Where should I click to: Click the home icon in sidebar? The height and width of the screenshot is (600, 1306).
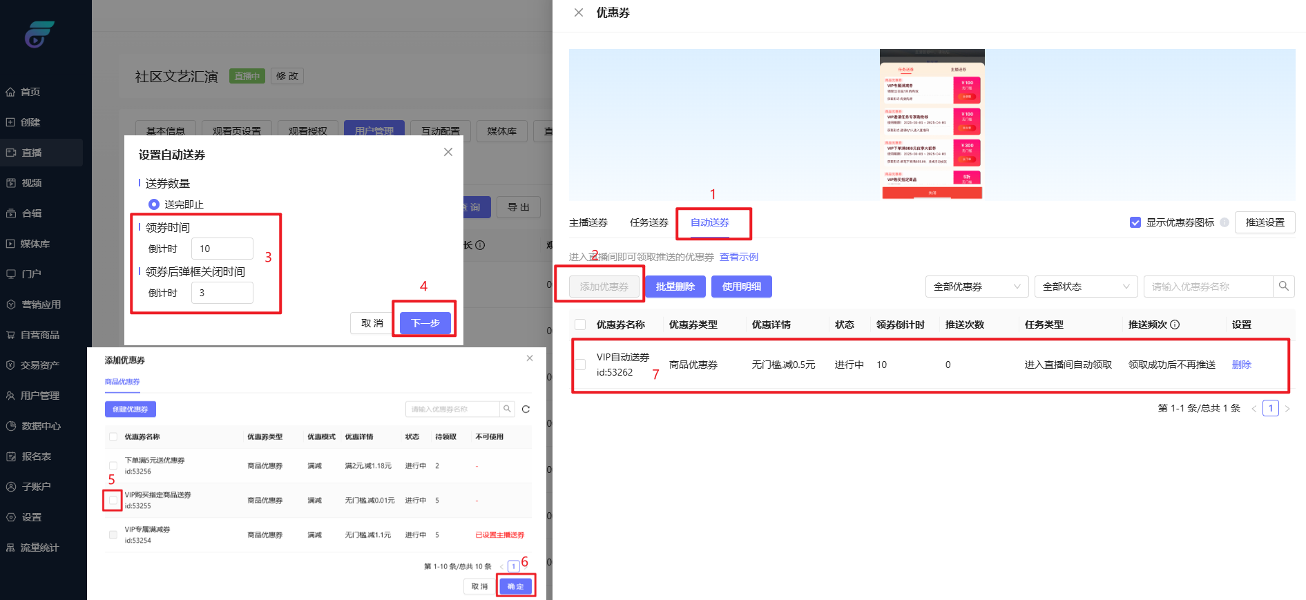[10, 92]
